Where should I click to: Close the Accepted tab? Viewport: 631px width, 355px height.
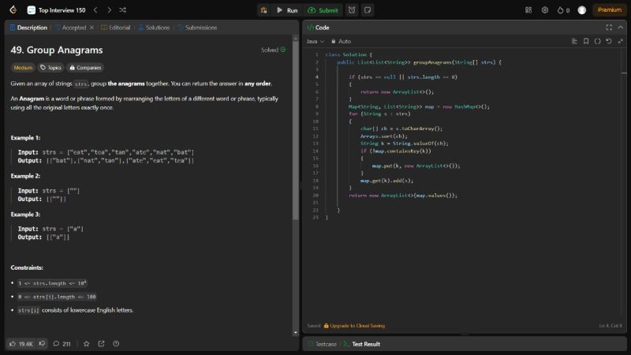pos(91,28)
